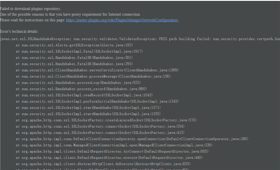Click the AbstractHttpClient.doExecute trace line
This screenshot has height=170, width=280.
[103, 164]
